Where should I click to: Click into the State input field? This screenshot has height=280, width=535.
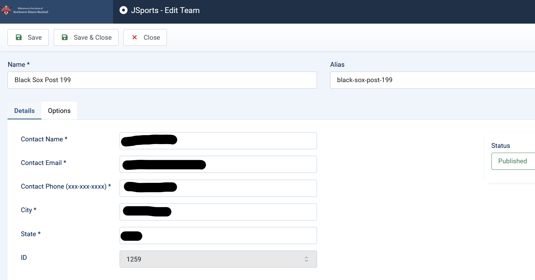click(218, 236)
